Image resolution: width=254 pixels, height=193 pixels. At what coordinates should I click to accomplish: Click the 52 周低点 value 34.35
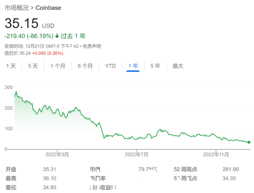click(229, 178)
